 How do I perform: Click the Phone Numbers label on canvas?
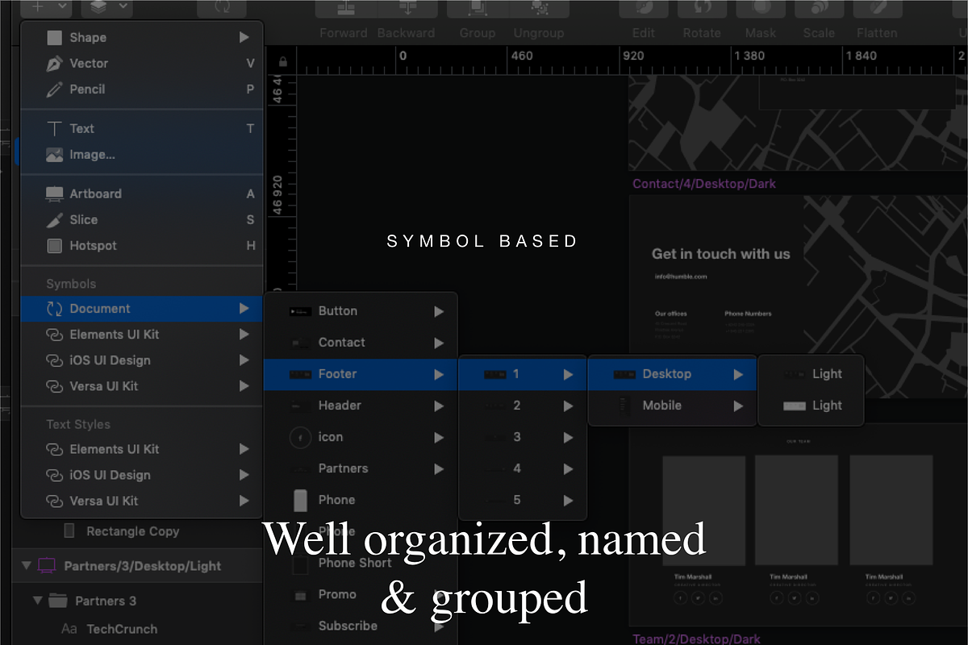[748, 314]
